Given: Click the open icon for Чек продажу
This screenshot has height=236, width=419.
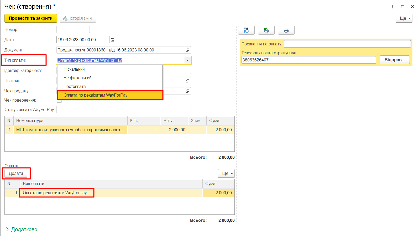Looking at the screenshot, I should pyautogui.click(x=187, y=91).
